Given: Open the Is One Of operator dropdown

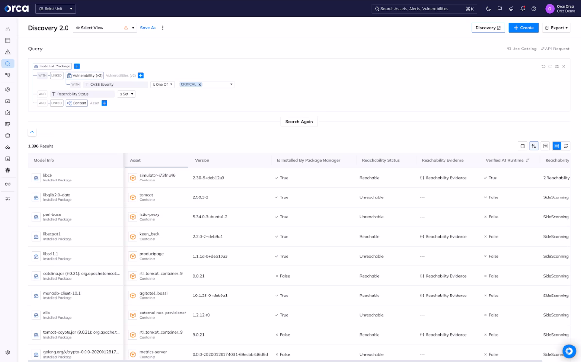Looking at the screenshot, I should 162,84.
